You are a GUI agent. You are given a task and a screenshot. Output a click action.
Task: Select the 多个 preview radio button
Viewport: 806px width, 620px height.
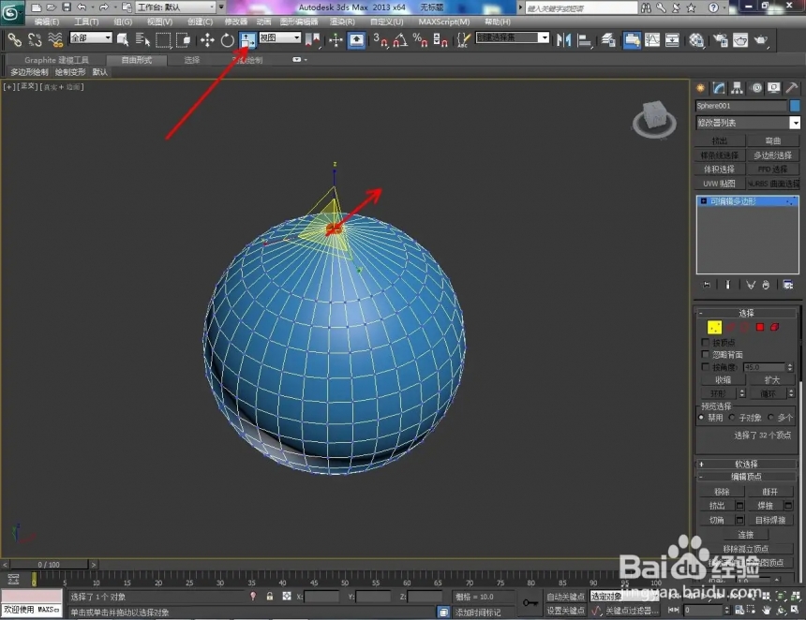pos(770,418)
